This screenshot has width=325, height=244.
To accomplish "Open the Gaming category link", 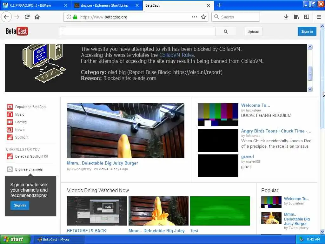I will coord(21,122).
